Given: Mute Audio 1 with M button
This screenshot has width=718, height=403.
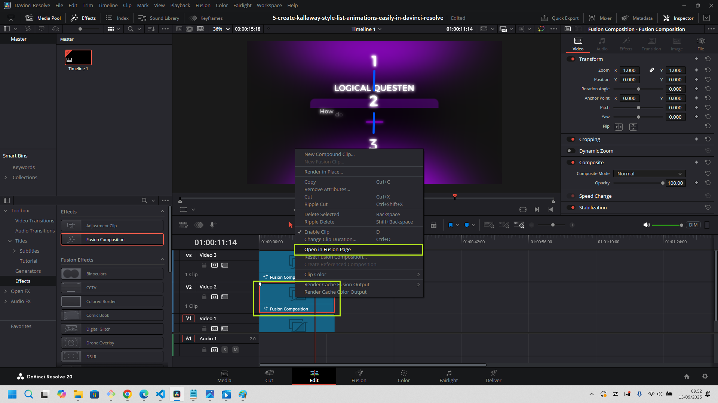Looking at the screenshot, I should [236, 350].
